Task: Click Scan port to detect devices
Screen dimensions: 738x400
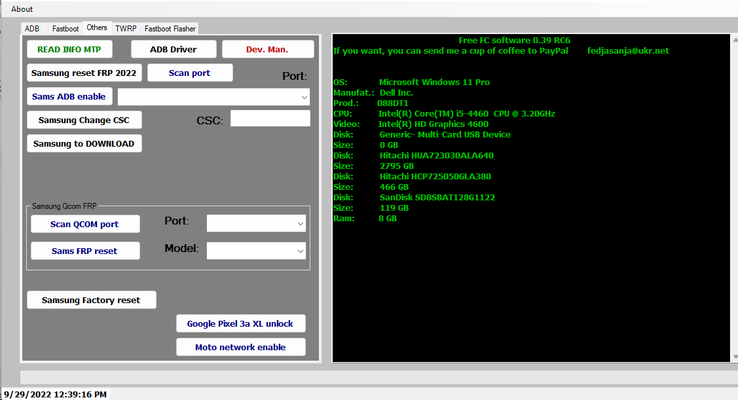Action: click(189, 73)
